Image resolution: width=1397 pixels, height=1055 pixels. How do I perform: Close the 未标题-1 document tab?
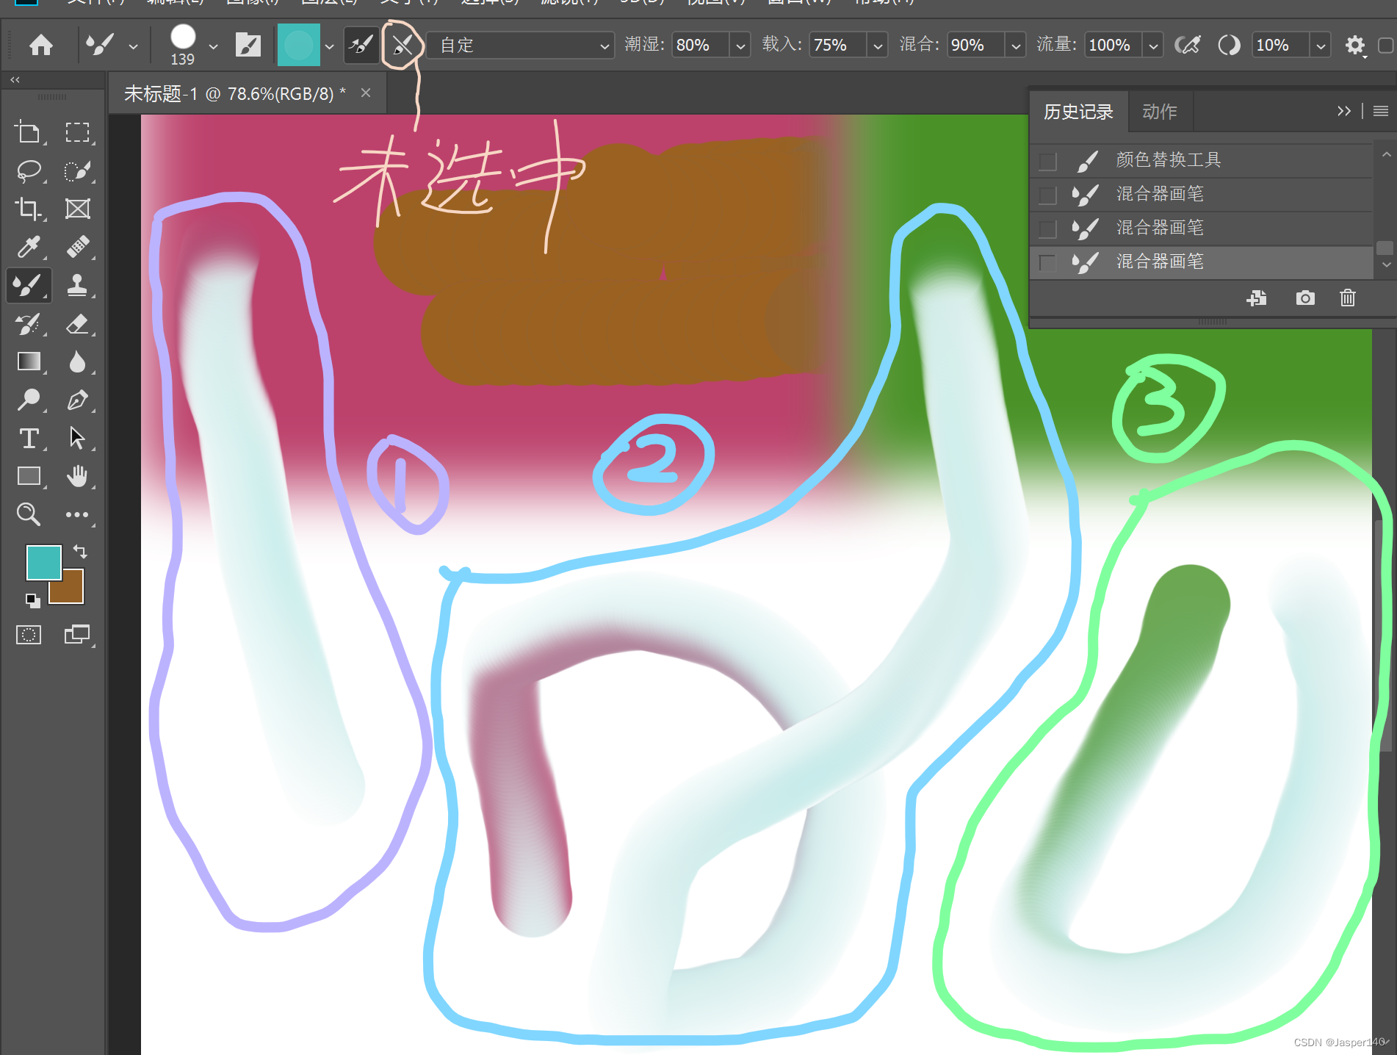[x=366, y=93]
